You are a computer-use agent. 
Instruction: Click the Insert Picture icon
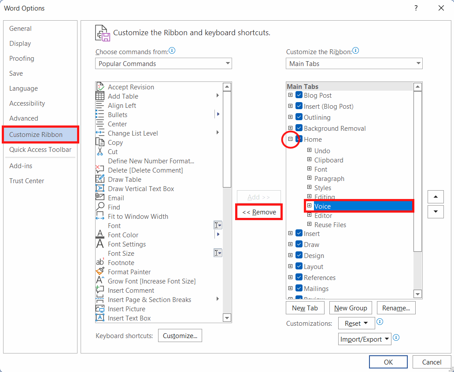pyautogui.click(x=100, y=309)
